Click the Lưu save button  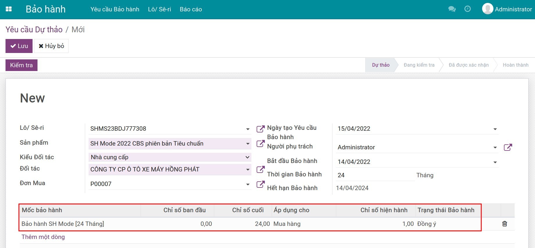click(x=19, y=46)
